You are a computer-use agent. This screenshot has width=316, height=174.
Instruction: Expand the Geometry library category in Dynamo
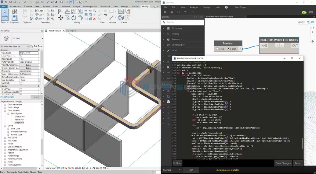click(x=163, y=39)
